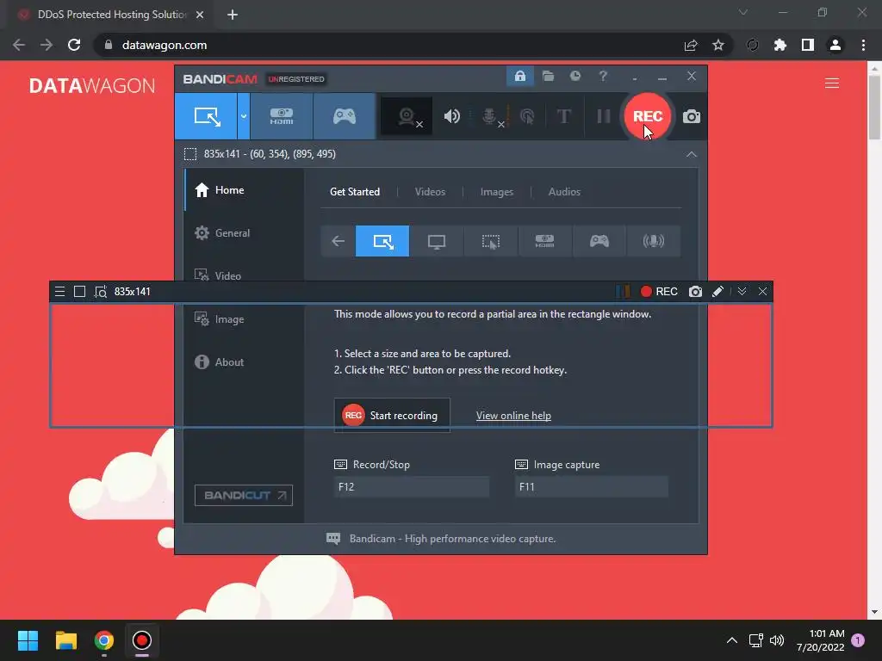This screenshot has height=661, width=882.
Task: Click the big red REC button
Action: pyautogui.click(x=648, y=116)
